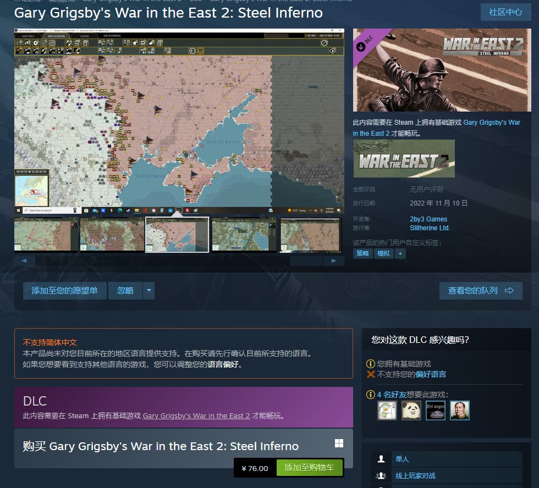Select first screenshot thumbnail in strip

point(46,235)
